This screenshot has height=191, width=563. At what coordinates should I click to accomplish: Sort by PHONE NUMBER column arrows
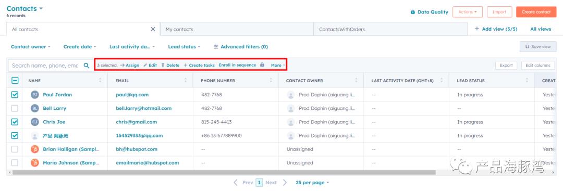click(x=271, y=80)
